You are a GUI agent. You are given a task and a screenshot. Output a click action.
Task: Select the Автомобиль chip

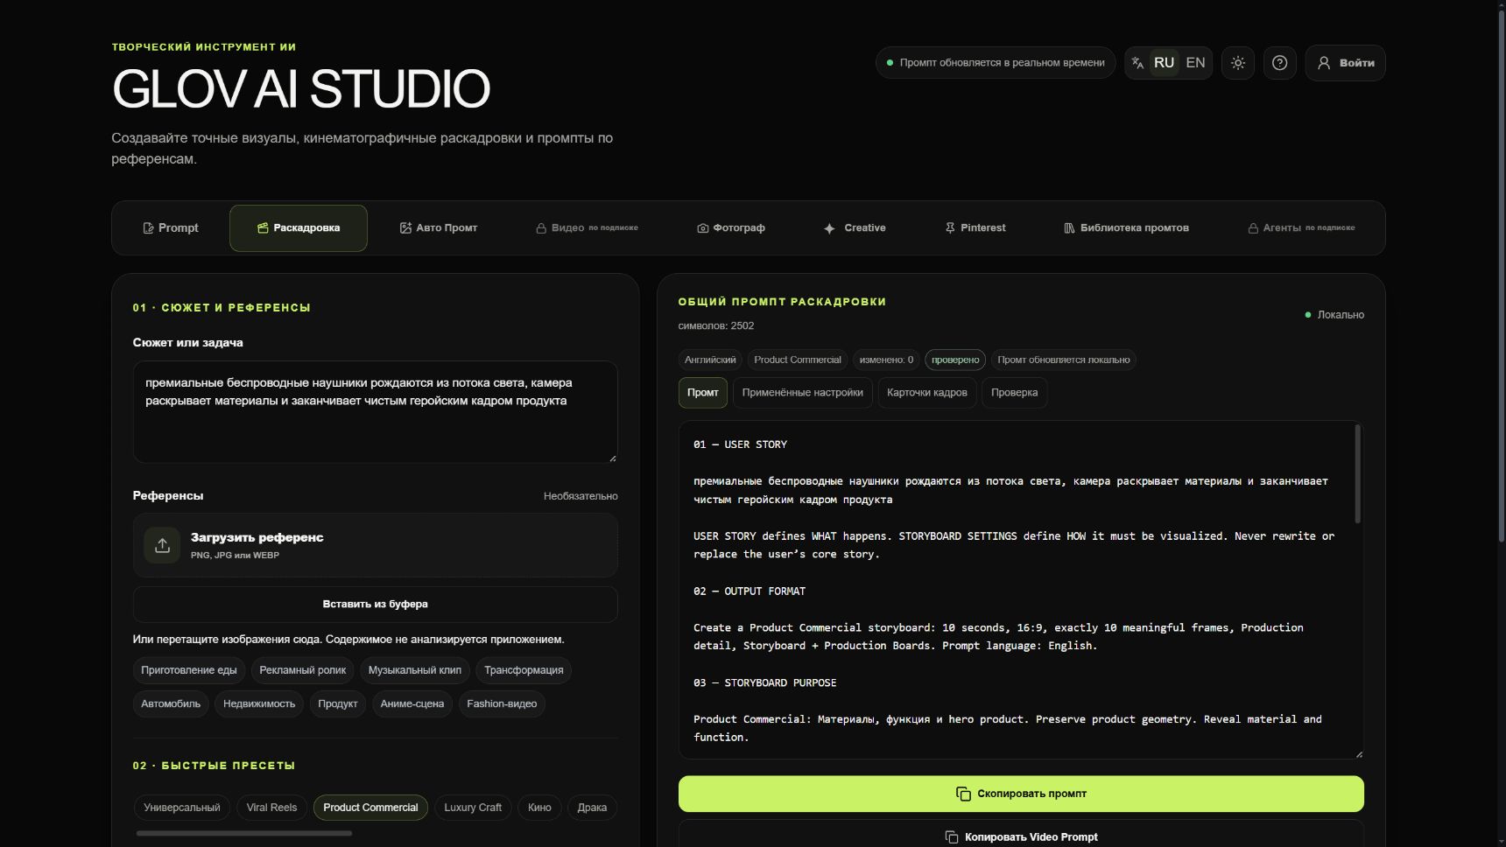click(171, 704)
